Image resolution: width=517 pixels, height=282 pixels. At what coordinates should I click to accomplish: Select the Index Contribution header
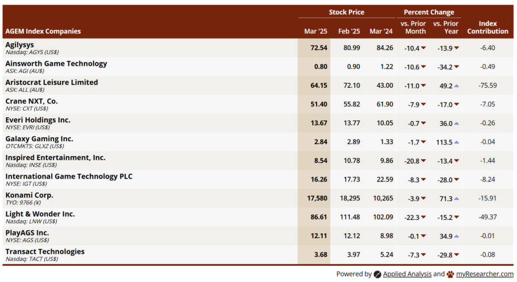pos(488,28)
